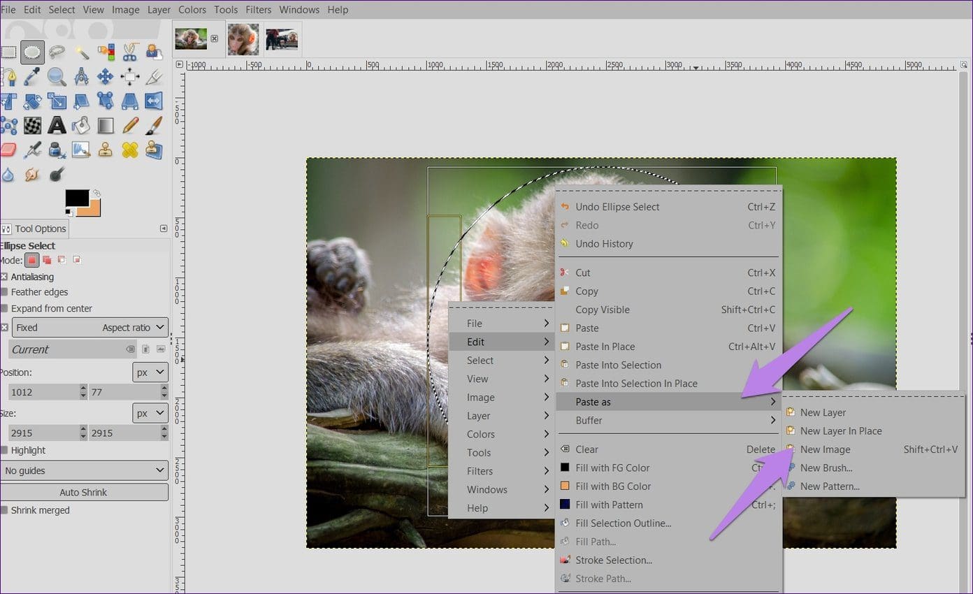This screenshot has width=973, height=594.
Task: Choose Undo Ellipse Select
Action: click(x=668, y=207)
